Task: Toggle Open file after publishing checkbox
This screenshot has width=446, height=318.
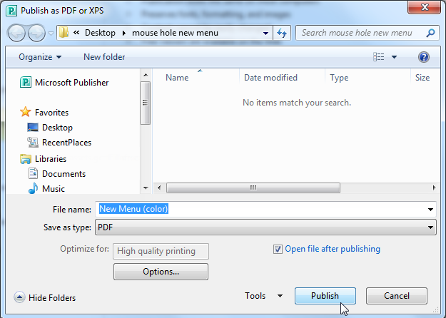Action: 278,249
